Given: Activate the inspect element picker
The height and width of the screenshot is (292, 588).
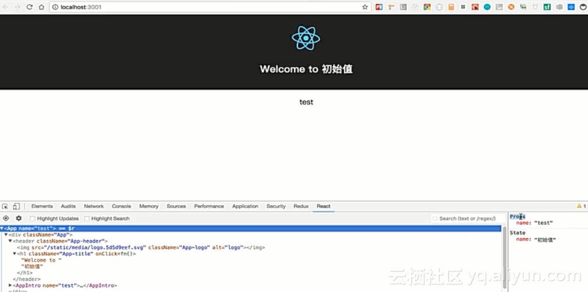Looking at the screenshot, I should 5,206.
